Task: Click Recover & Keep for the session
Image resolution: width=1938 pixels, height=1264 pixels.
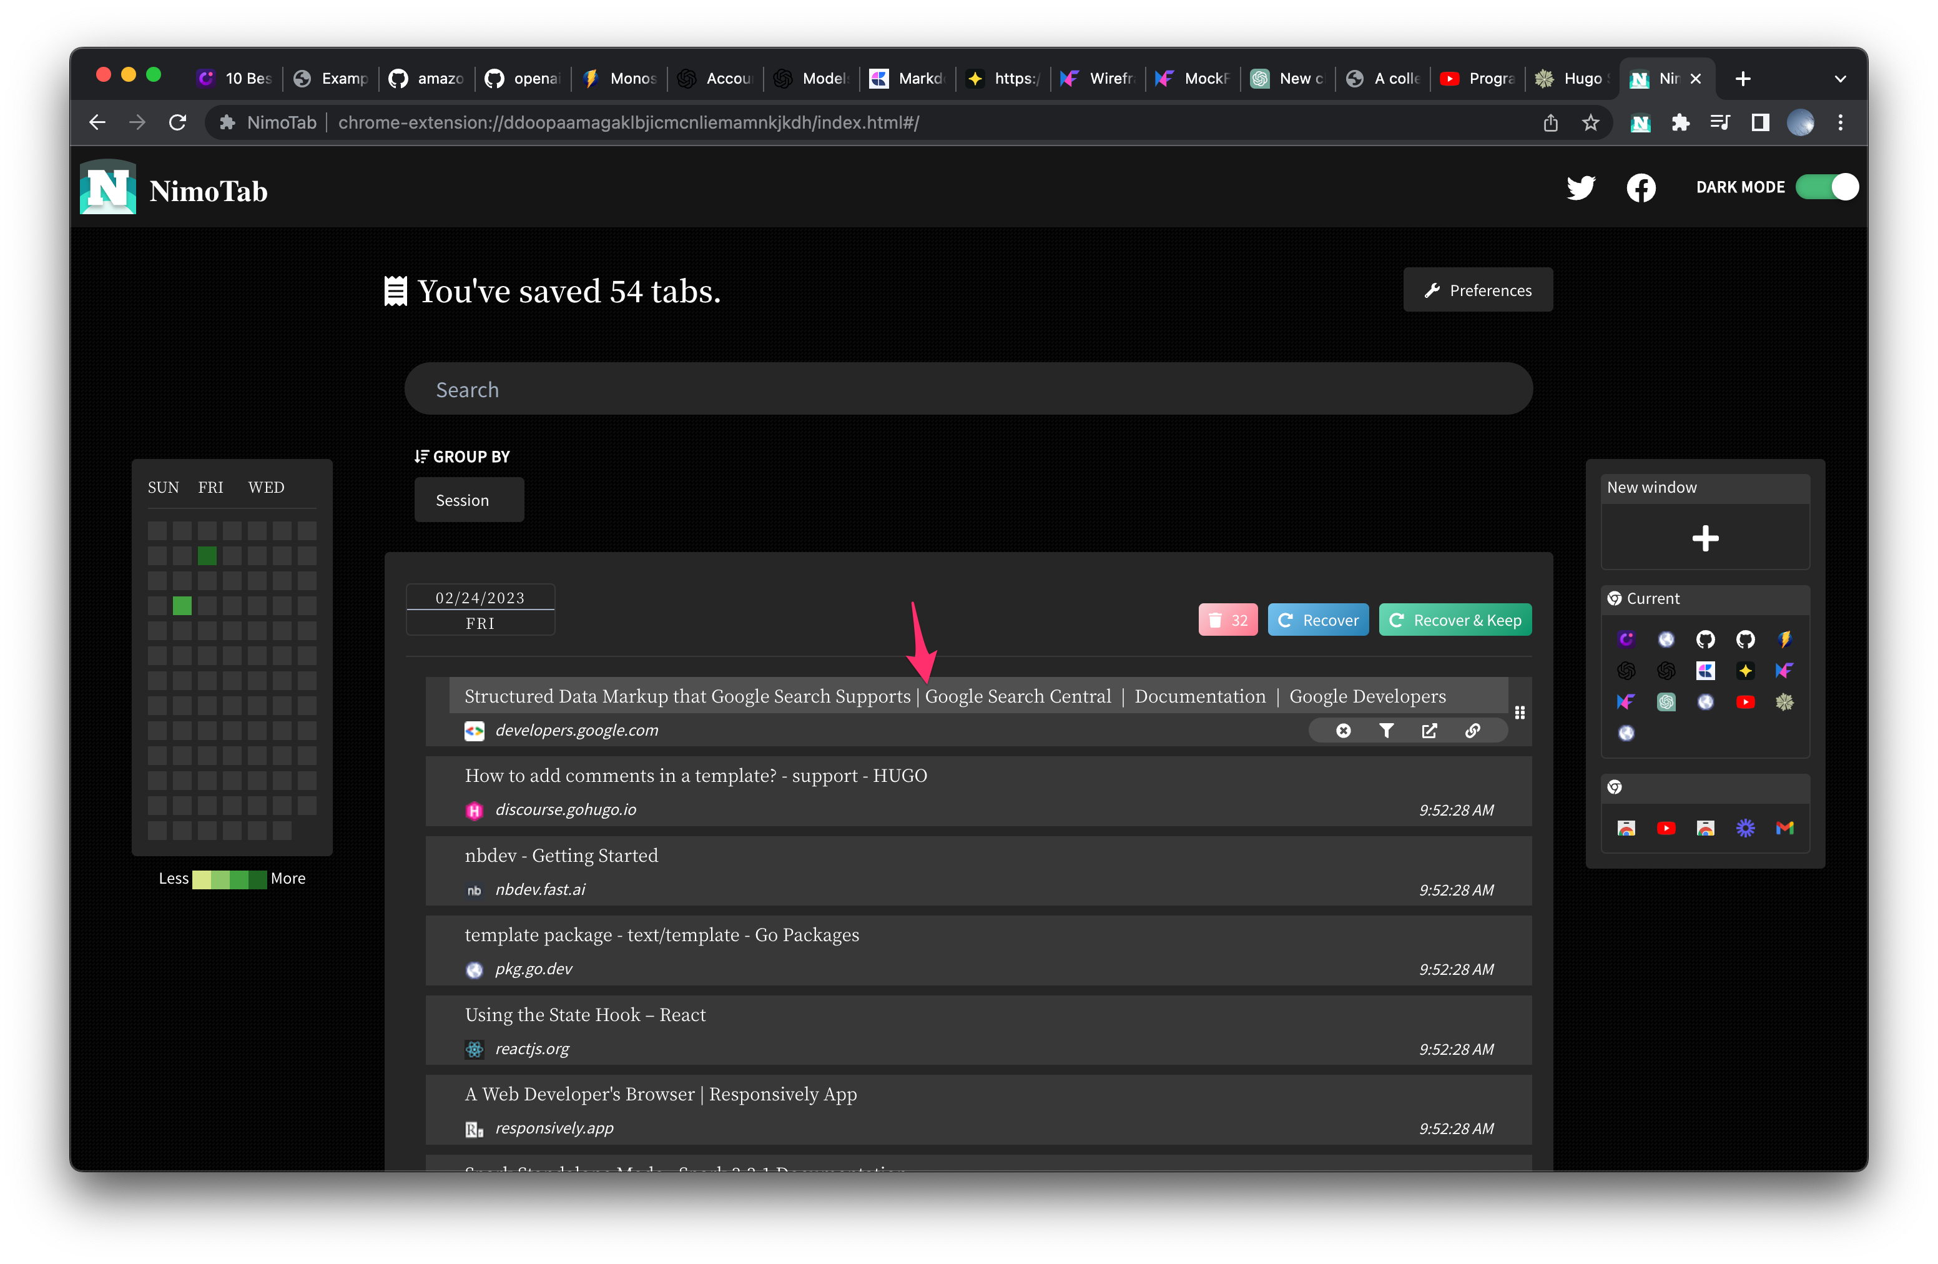Action: [x=1455, y=621]
